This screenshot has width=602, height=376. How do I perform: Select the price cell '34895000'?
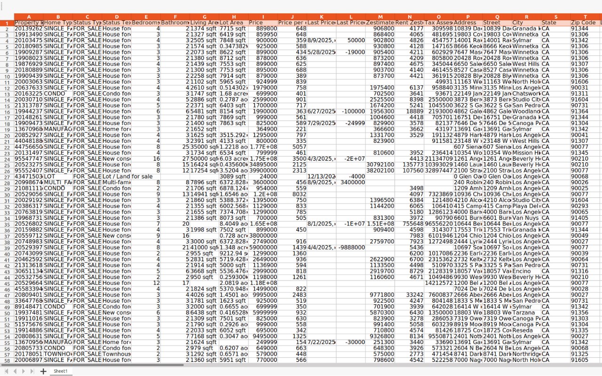pyautogui.click(x=263, y=164)
